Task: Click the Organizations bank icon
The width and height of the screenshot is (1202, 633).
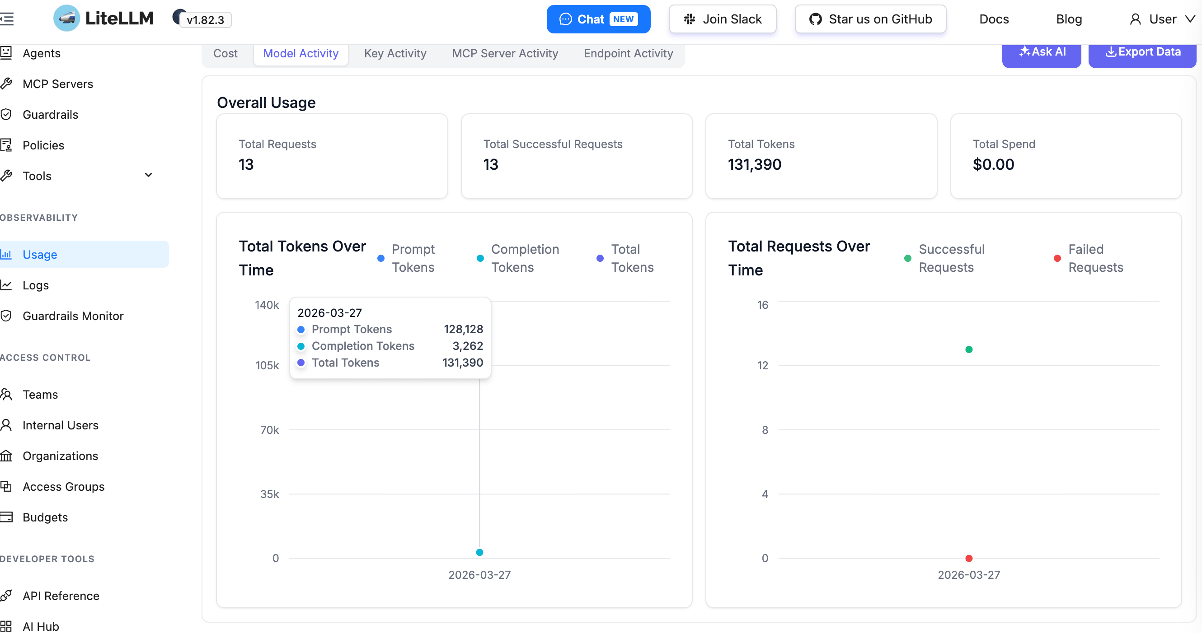Action: point(6,456)
